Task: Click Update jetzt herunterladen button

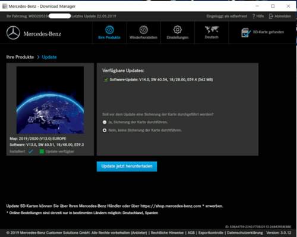Action: [x=127, y=166]
